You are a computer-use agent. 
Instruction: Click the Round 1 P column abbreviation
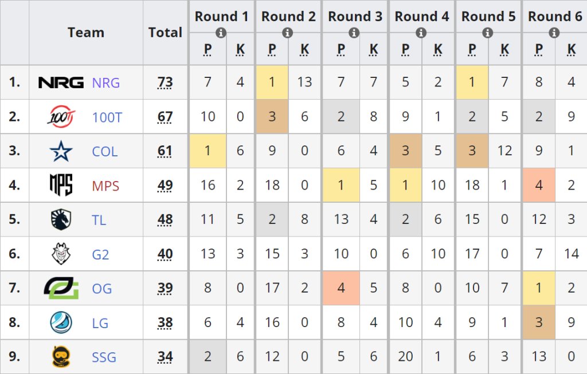(x=208, y=49)
